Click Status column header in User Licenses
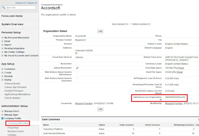 pyautogui.click(x=102, y=125)
